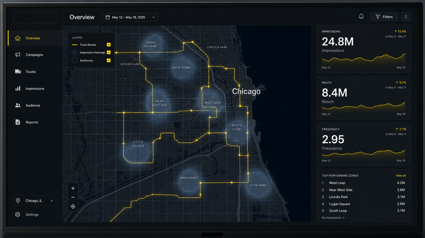This screenshot has width=425, height=238.
Task: Click the Reach sparkline chart
Action: (363, 107)
